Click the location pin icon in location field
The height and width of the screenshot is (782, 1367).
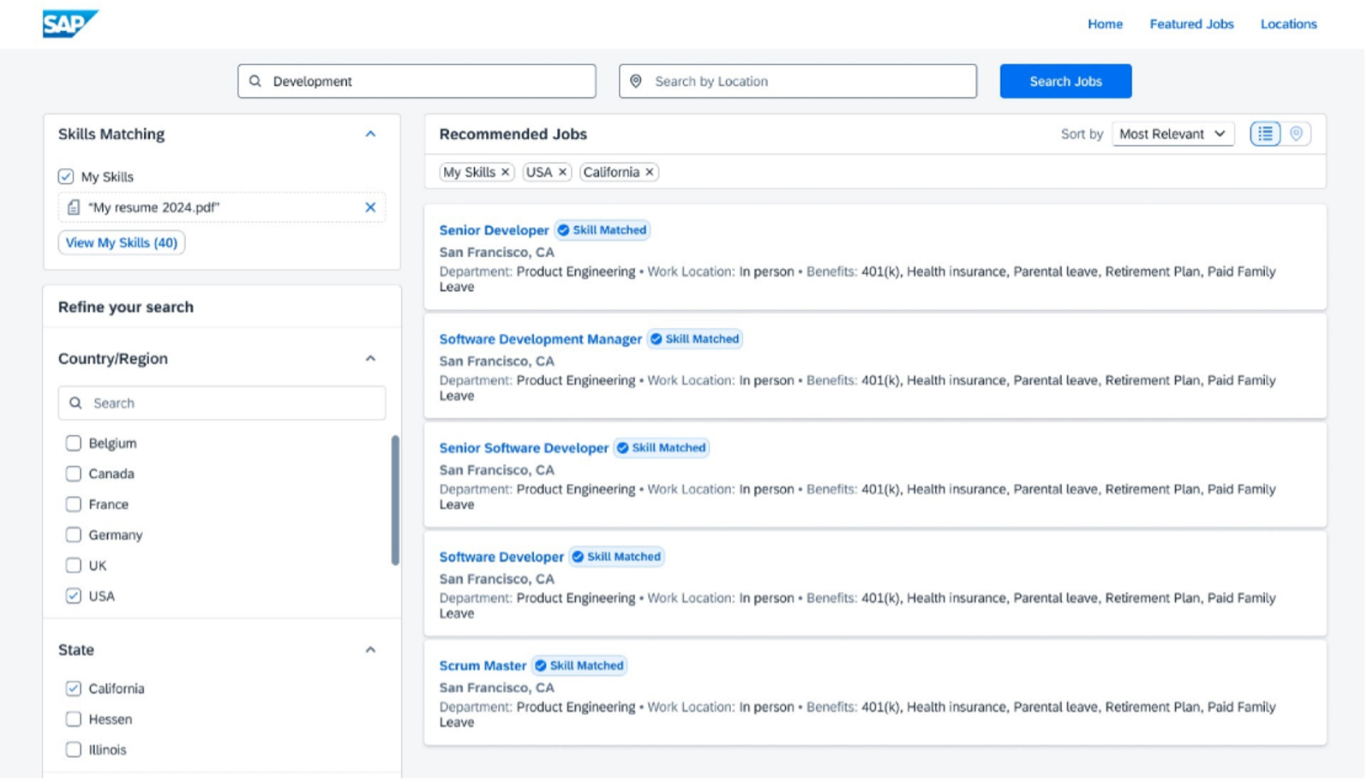pos(637,81)
